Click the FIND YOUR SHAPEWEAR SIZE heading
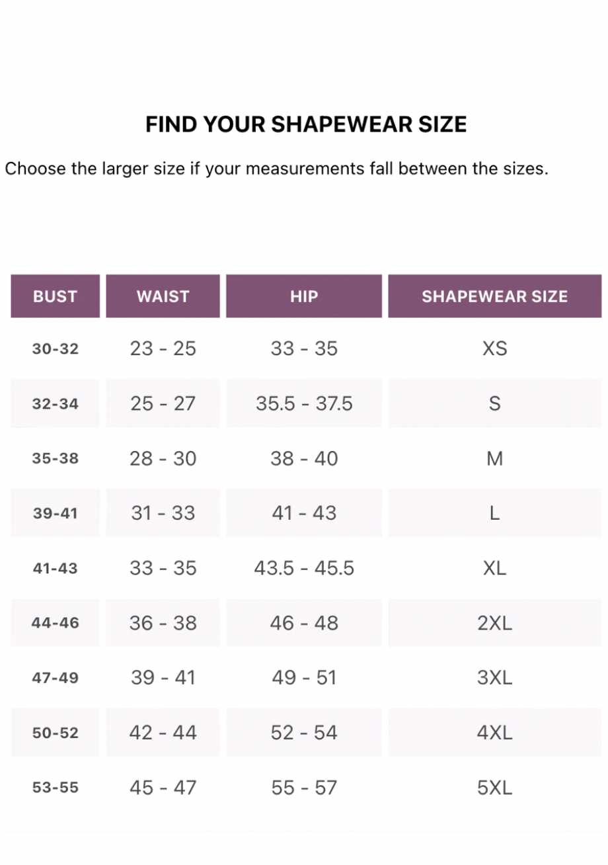The height and width of the screenshot is (865, 608). (x=306, y=124)
